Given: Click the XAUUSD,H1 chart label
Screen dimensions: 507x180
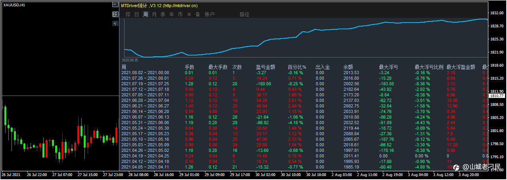Looking at the screenshot, I should 14,5.
